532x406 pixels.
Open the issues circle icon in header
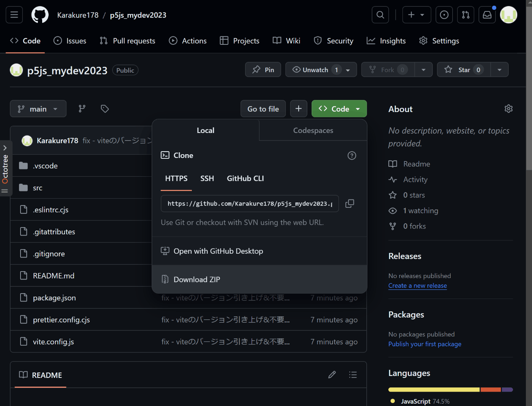(x=444, y=15)
